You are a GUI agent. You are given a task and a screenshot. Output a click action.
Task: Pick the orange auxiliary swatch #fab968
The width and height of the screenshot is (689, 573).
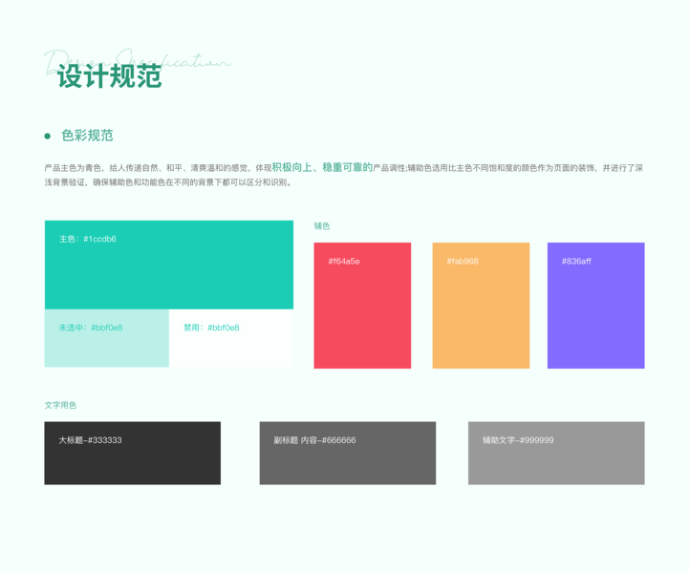tap(481, 306)
